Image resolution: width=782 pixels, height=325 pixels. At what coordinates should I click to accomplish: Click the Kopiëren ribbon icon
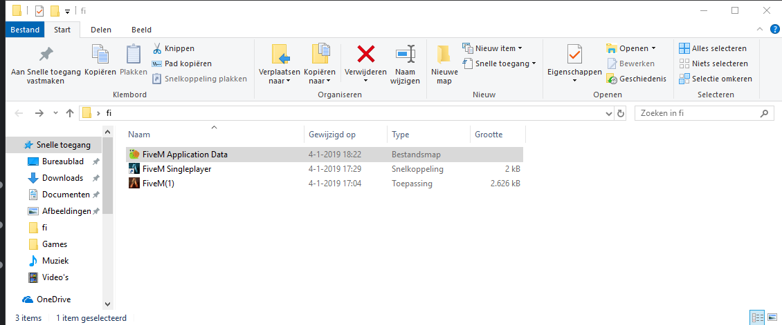click(100, 55)
